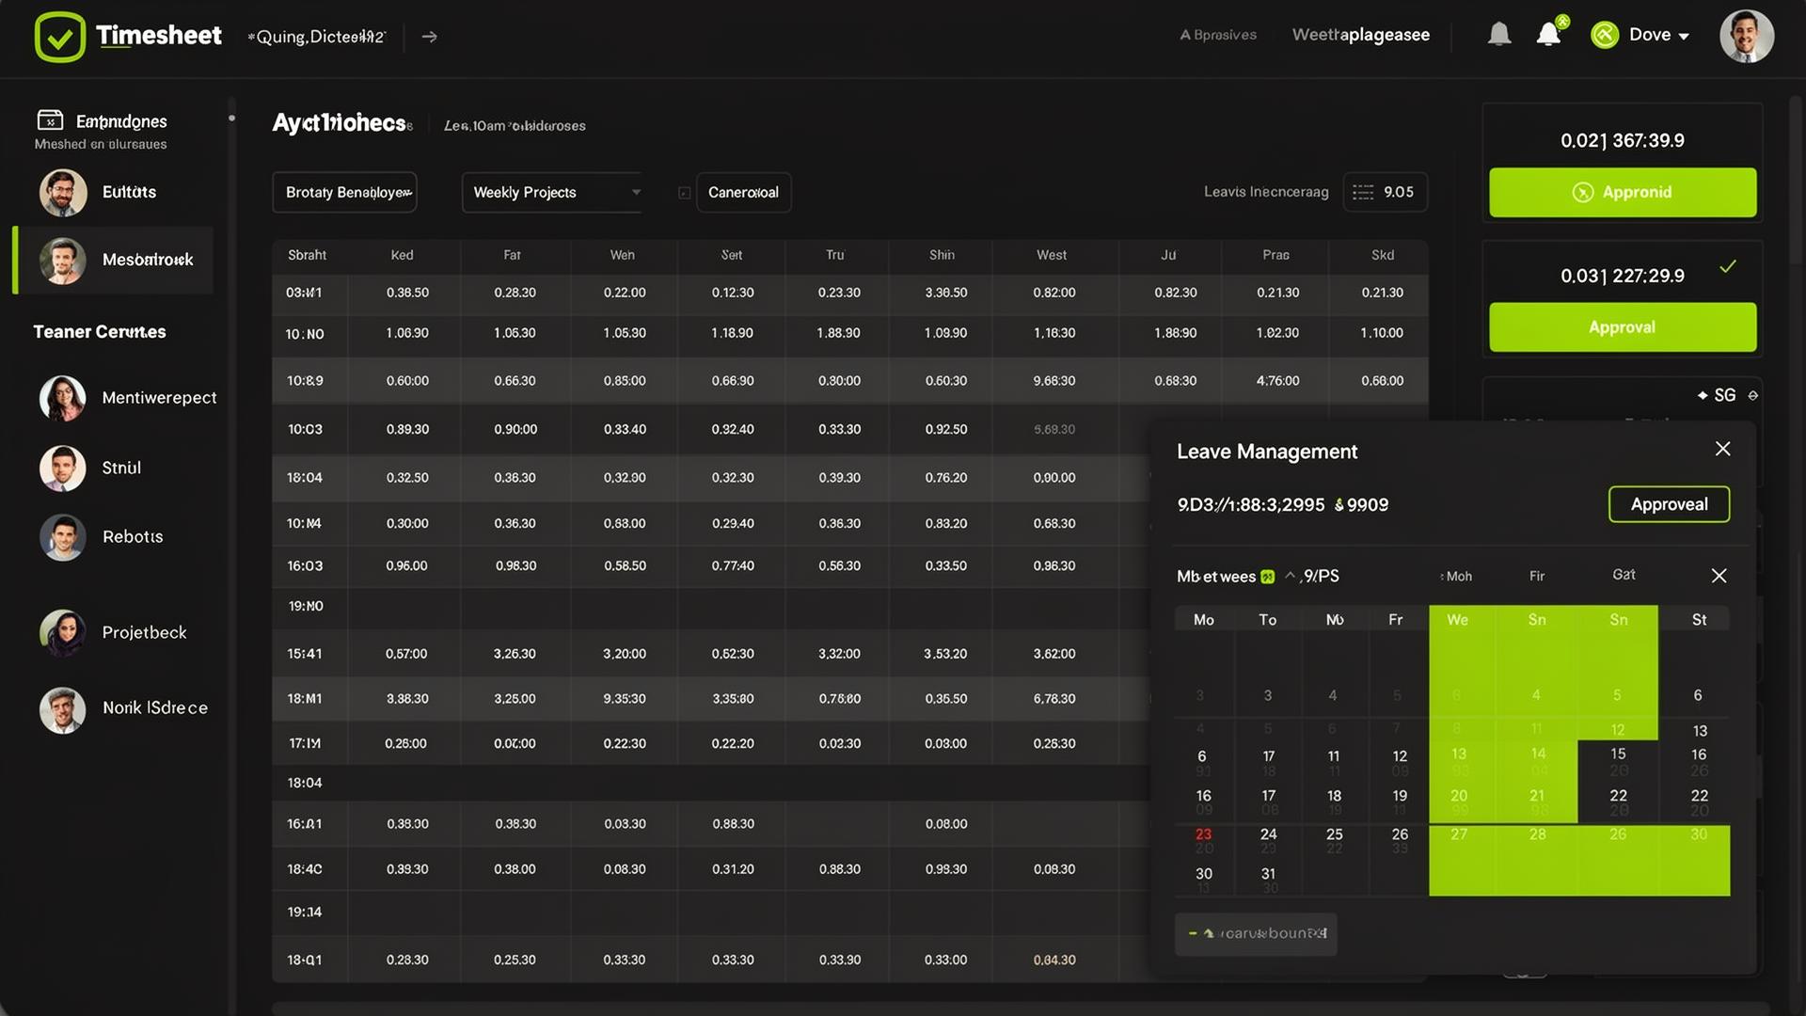Collapse the caret beside 9/PS

tap(1290, 575)
